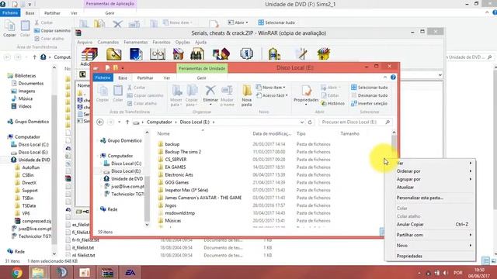This screenshot has height=279, width=497.
Task: Open WinRAR Favoritos menu
Action: pyautogui.click(x=162, y=42)
